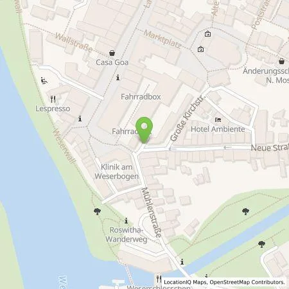Click the info icon right of Lespresso

tap(80, 118)
